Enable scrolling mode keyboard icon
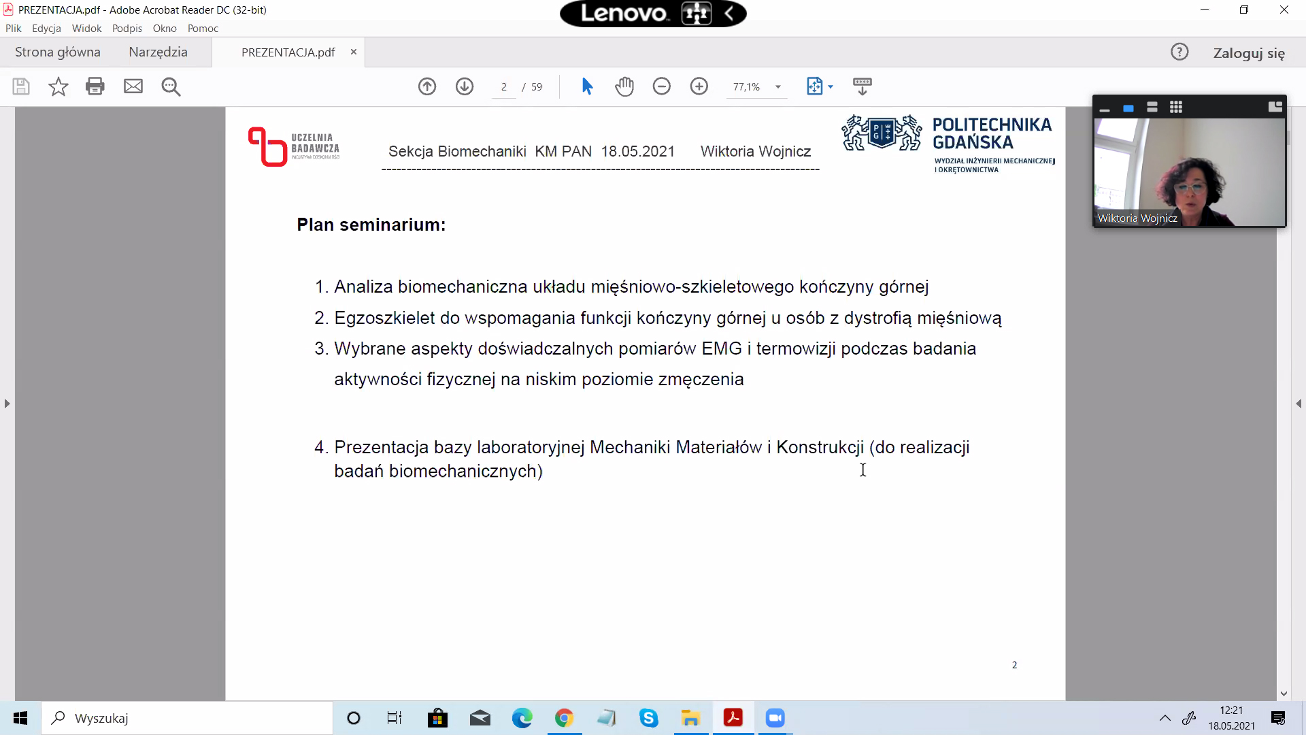 [x=863, y=86]
